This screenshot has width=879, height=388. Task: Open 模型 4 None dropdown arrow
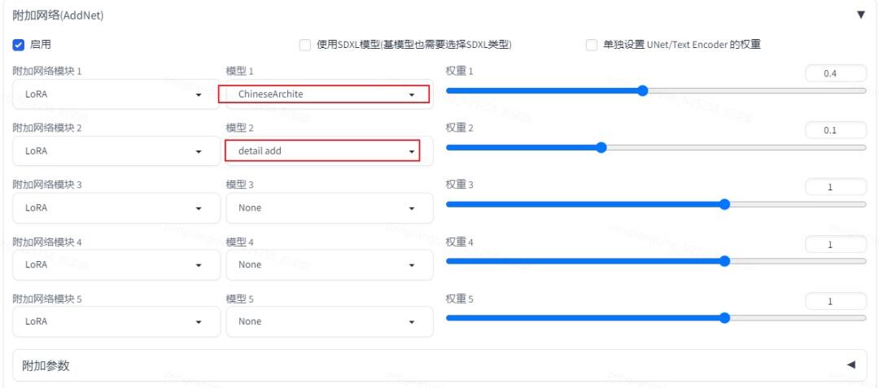click(412, 265)
